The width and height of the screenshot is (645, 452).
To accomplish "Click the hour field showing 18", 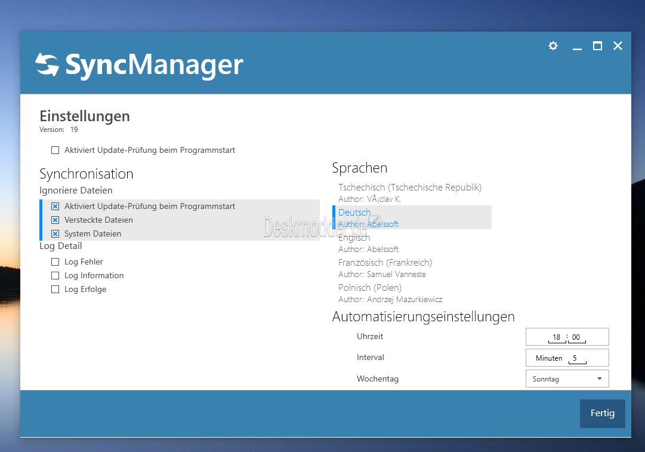I will tap(557, 337).
